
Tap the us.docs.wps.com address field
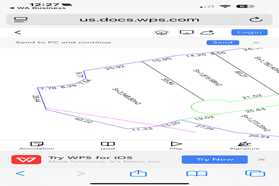139,20
